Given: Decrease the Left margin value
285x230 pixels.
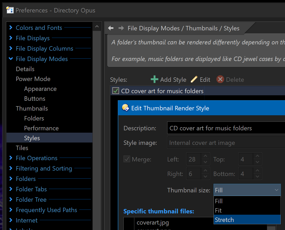Looking at the screenshot, I should [205, 162].
